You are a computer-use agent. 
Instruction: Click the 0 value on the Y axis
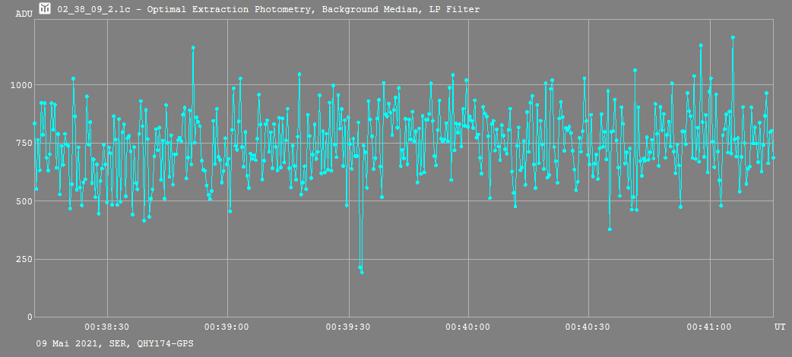(x=29, y=317)
